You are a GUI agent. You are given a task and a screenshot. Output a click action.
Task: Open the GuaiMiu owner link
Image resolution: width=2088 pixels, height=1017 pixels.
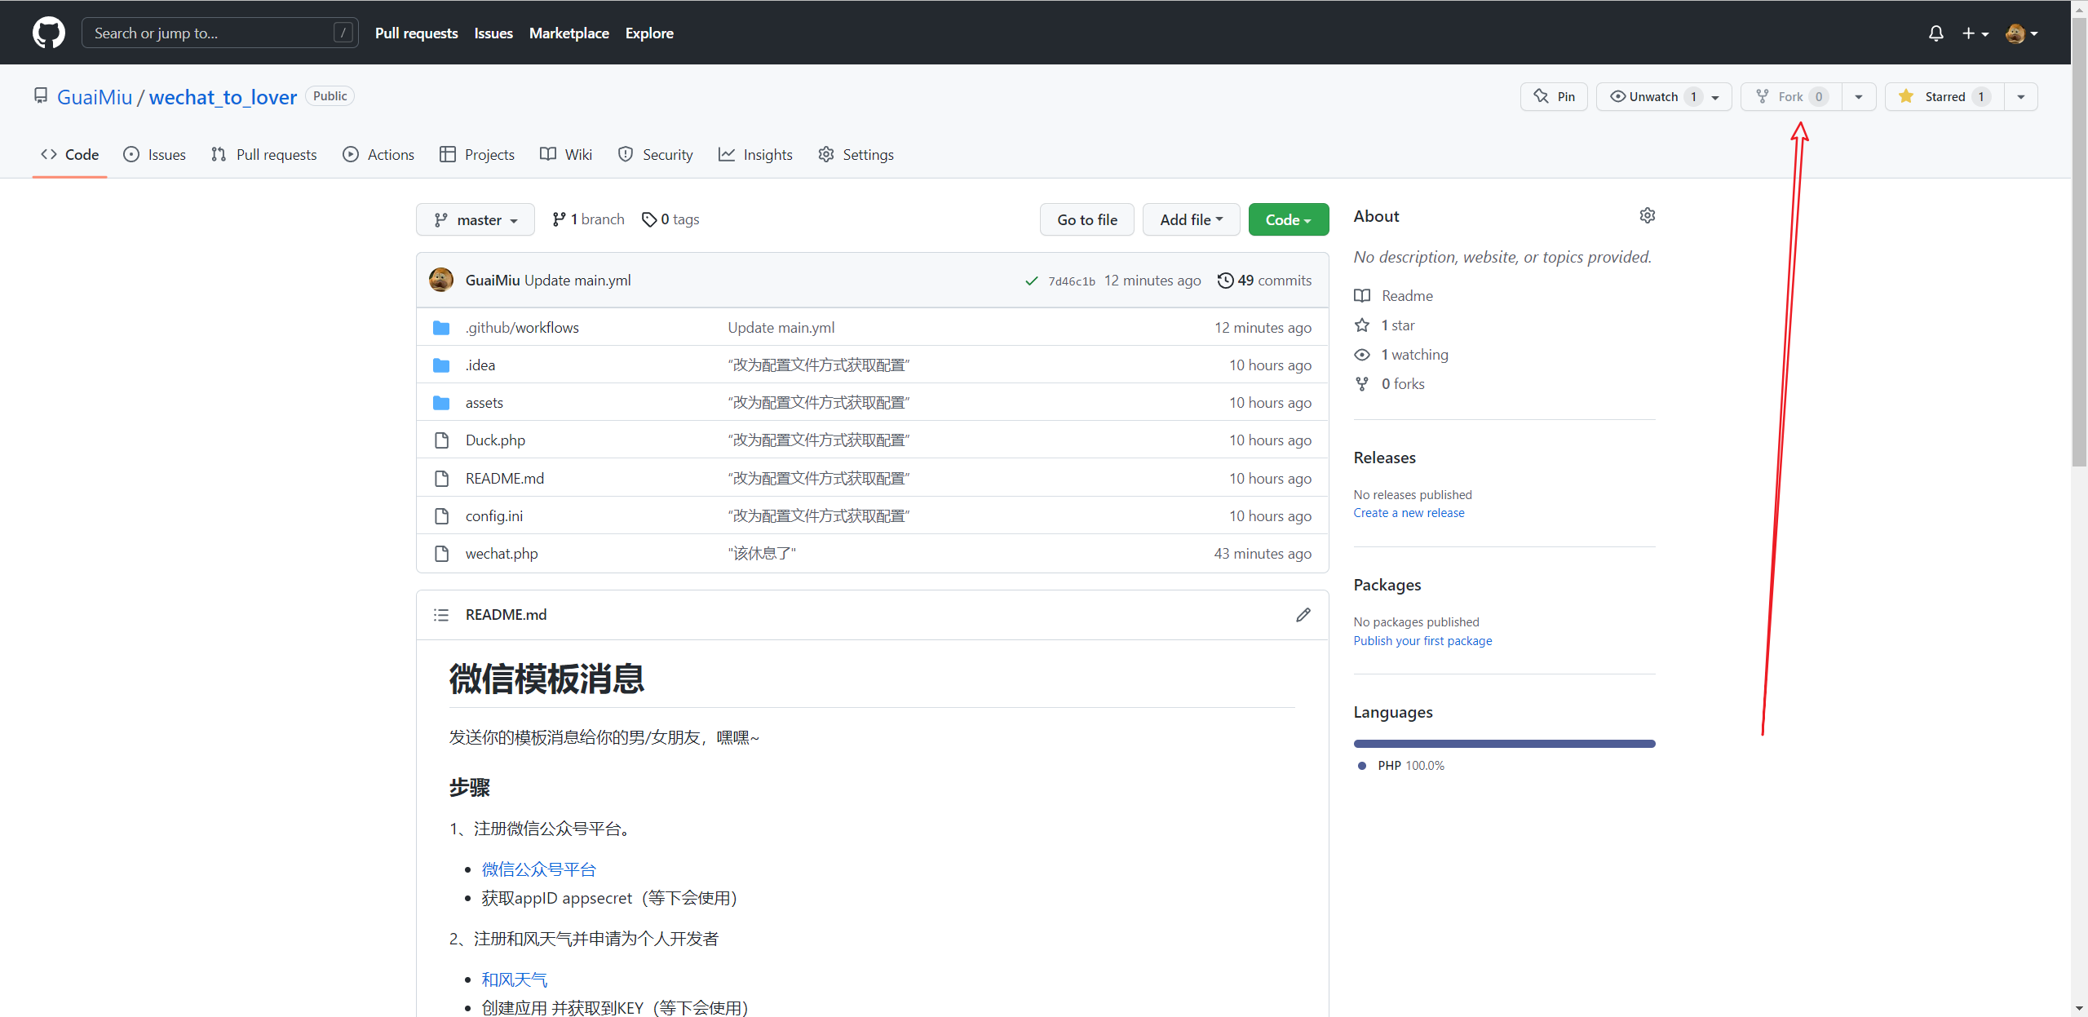click(x=95, y=97)
